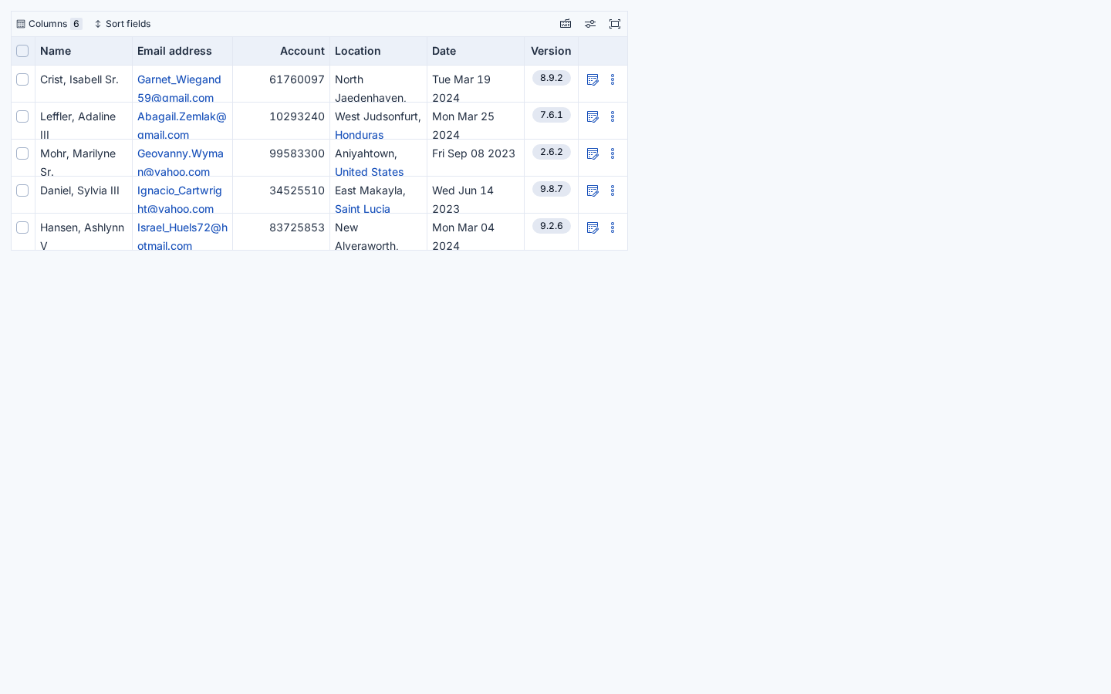
Task: Click the name Crist, Isabell Sr.
Action: coord(79,79)
